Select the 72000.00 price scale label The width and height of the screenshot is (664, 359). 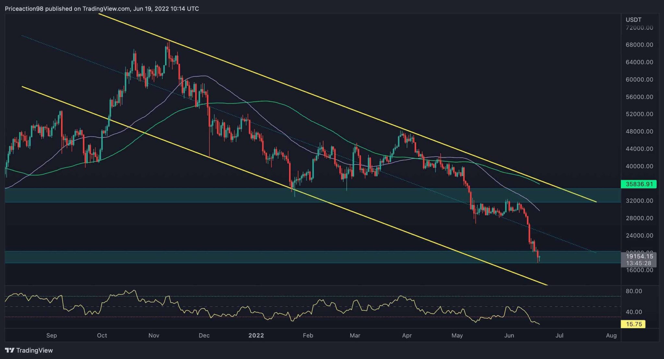tap(639, 28)
